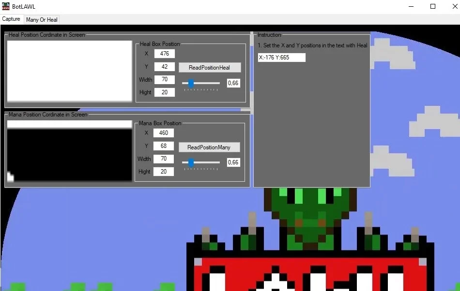This screenshot has width=460, height=291.
Task: Click the Heal position preview image
Action: pyautogui.click(x=70, y=71)
